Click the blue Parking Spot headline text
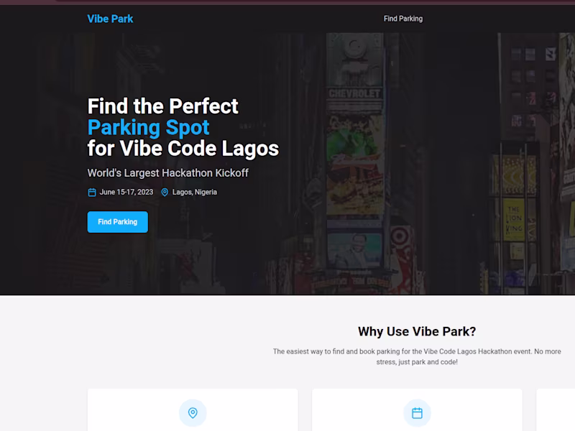575x431 pixels. [x=149, y=127]
